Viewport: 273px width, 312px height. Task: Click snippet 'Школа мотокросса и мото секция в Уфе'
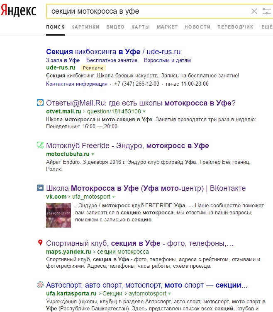tap(99, 120)
